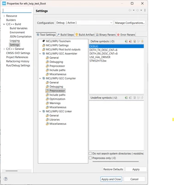174x185 pixels.
Task: Open back navigation history dropdown arrow
Action: (134, 10)
